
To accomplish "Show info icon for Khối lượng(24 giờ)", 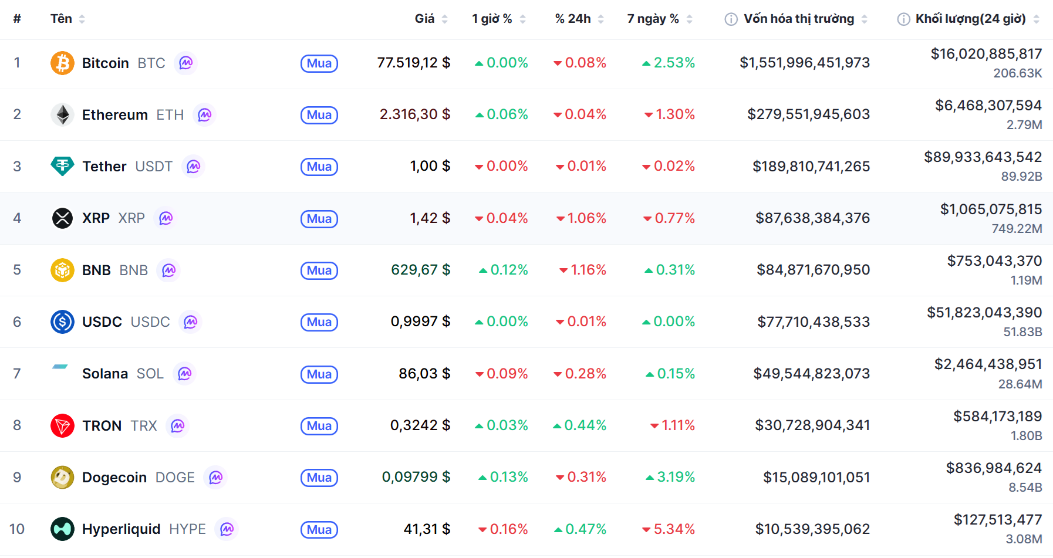I will pos(903,19).
